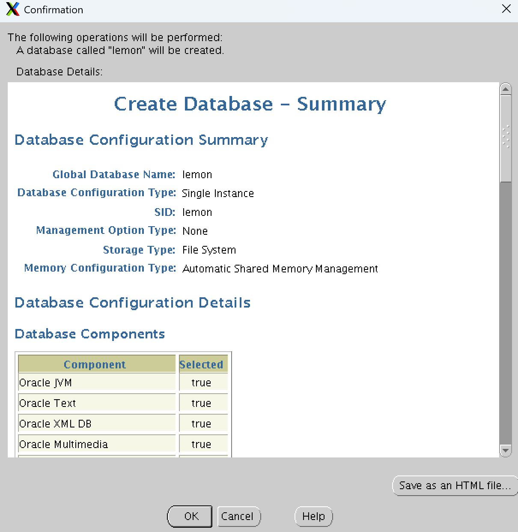Image resolution: width=518 pixels, height=532 pixels.
Task: Click the Oracle XML DB table cell
Action: coord(97,424)
